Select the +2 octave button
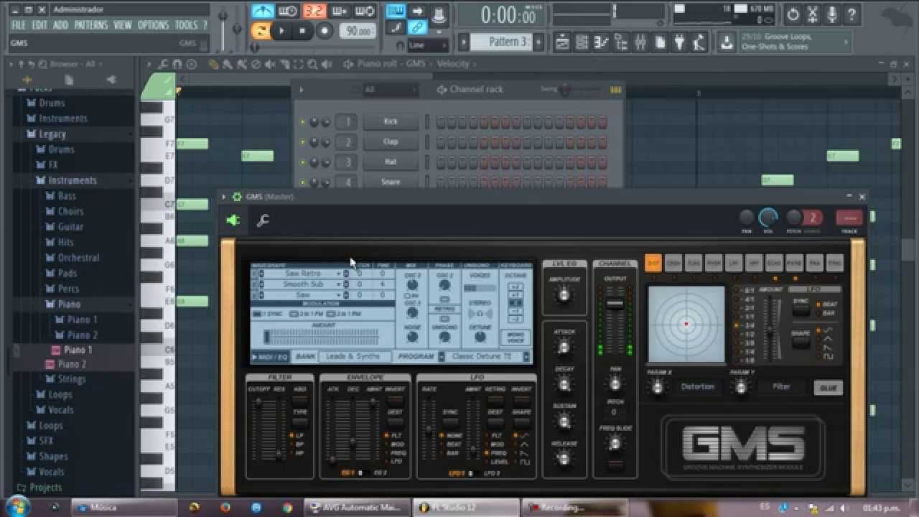The width and height of the screenshot is (919, 517). tap(514, 286)
